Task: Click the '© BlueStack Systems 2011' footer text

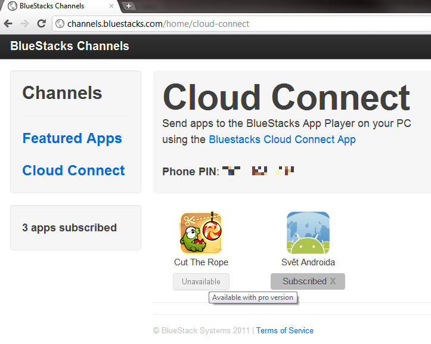Action: (201, 330)
